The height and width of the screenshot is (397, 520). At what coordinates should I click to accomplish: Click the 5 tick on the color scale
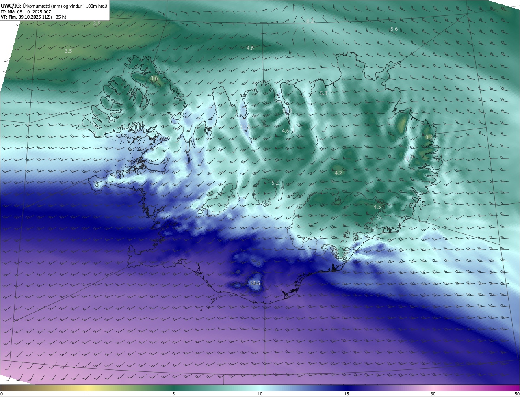click(173, 394)
